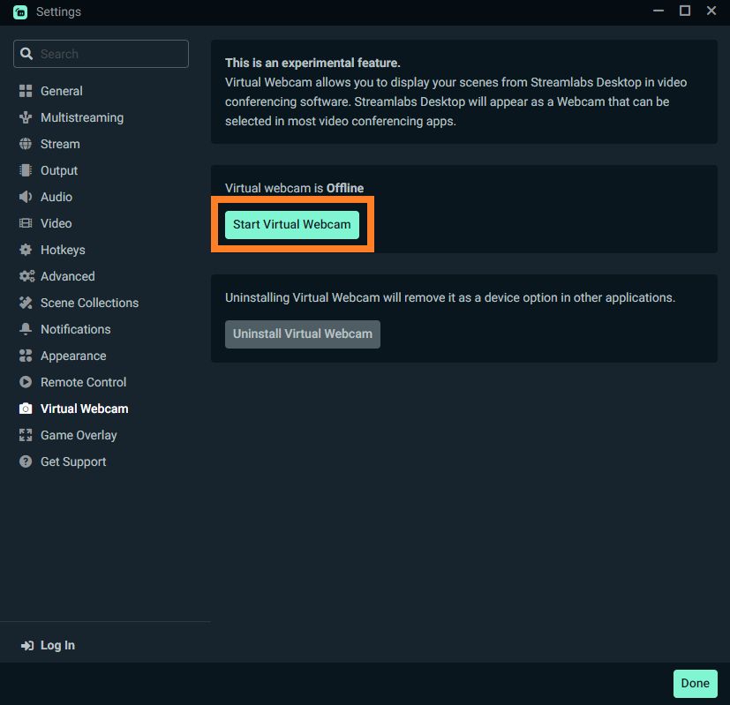The height and width of the screenshot is (705, 730).
Task: Start the Virtual Webcam
Action: [292, 225]
